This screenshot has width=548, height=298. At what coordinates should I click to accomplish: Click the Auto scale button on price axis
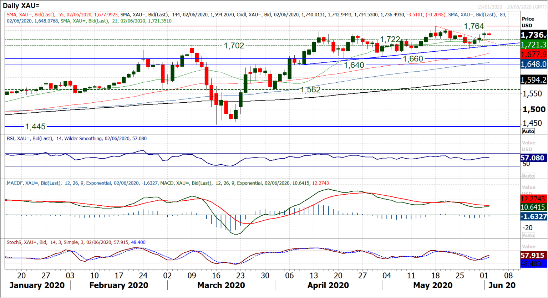click(528, 131)
